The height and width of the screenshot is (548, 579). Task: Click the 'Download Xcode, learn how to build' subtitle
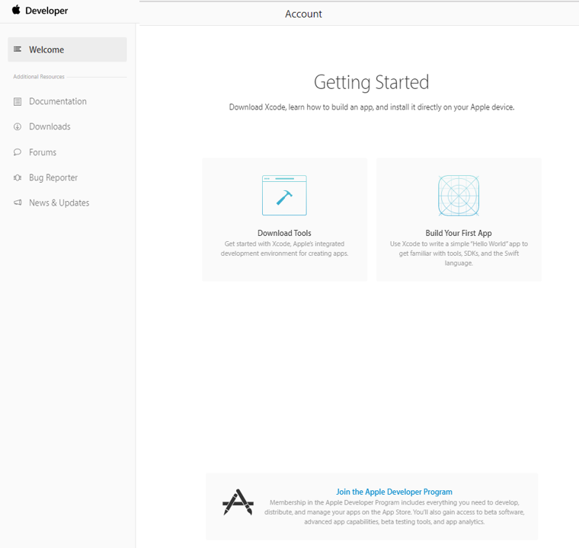click(372, 107)
